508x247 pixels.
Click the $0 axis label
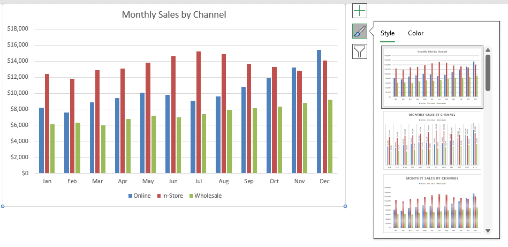25,173
